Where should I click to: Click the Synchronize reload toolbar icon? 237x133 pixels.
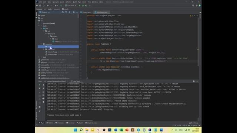[44, 6]
